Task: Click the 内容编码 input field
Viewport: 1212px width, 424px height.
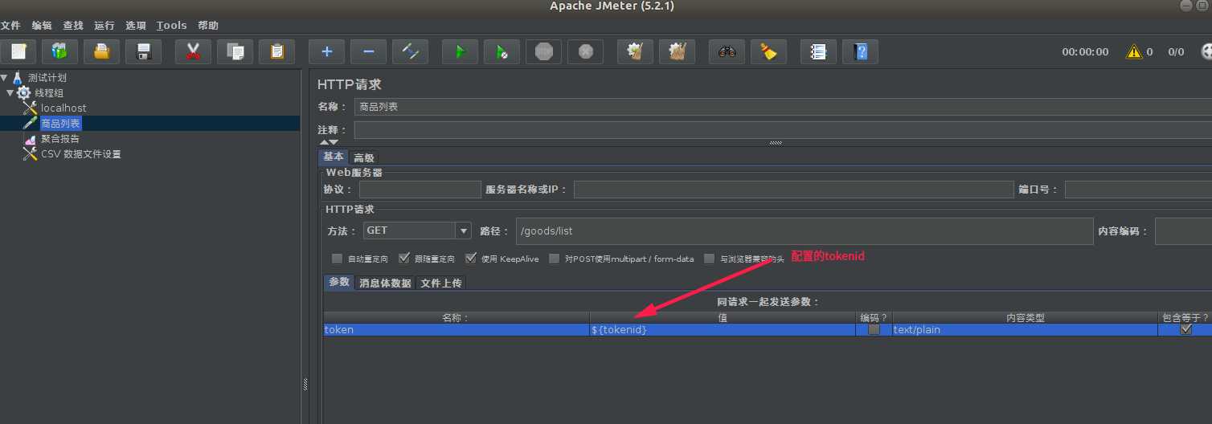Action: pos(1183,230)
